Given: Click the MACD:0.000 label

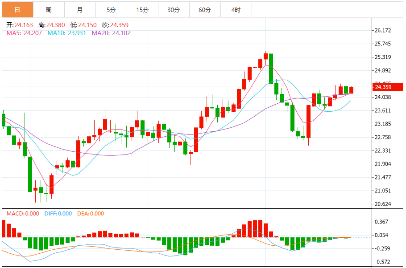Looking at the screenshot, I should (x=23, y=214).
